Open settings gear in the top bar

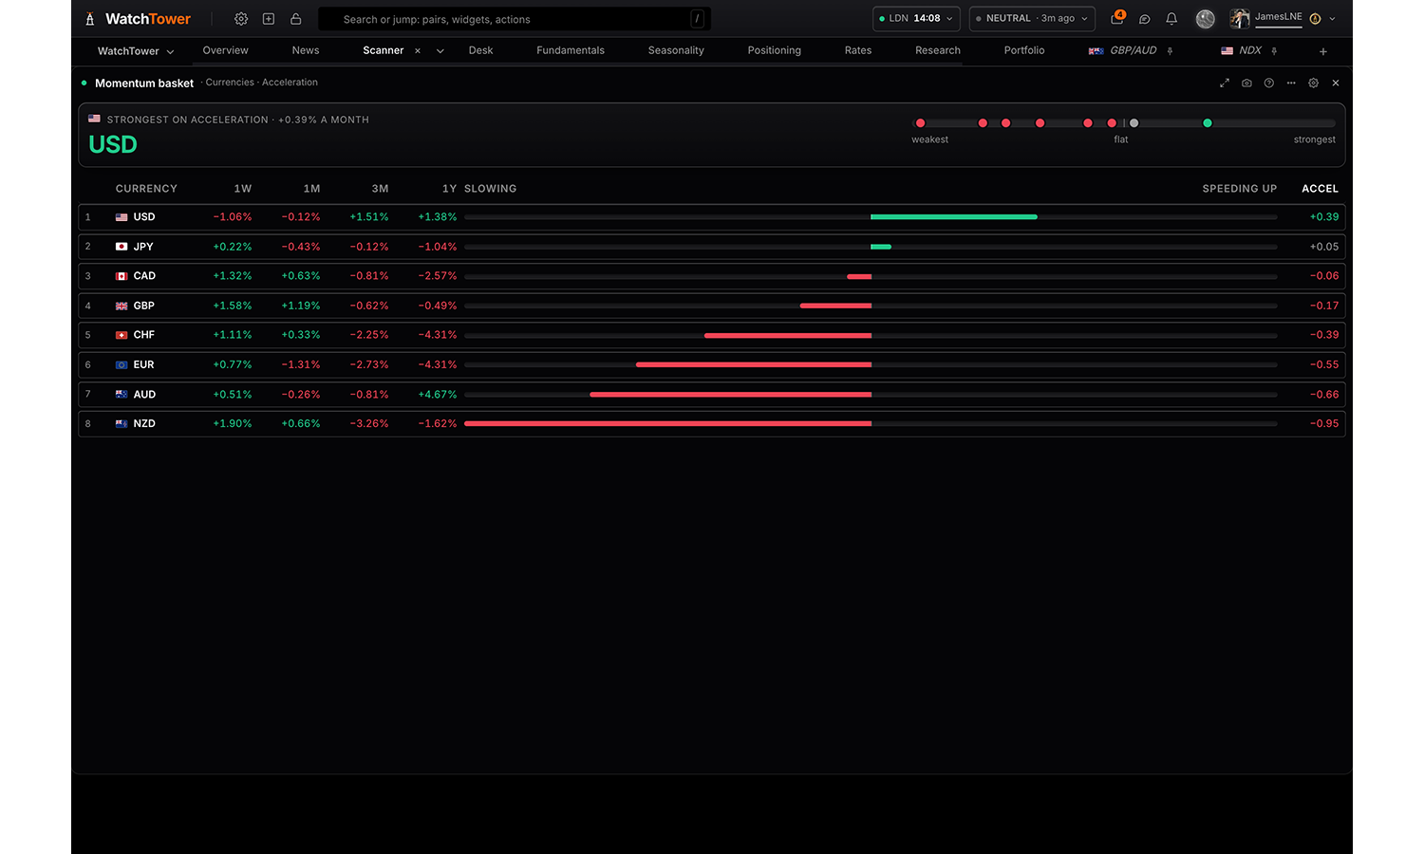241,19
